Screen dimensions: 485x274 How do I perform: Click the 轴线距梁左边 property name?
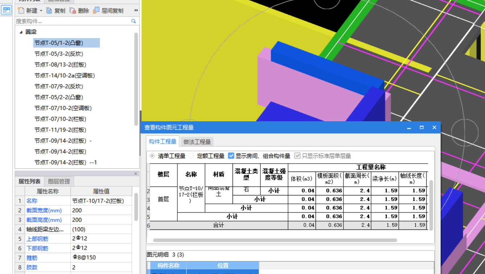tap(45, 229)
